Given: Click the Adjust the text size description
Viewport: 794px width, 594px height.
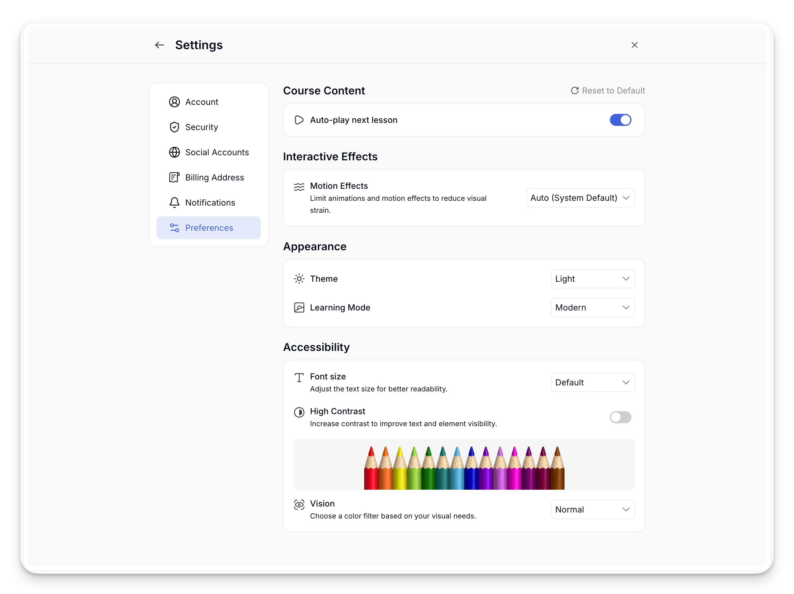Looking at the screenshot, I should tap(379, 389).
